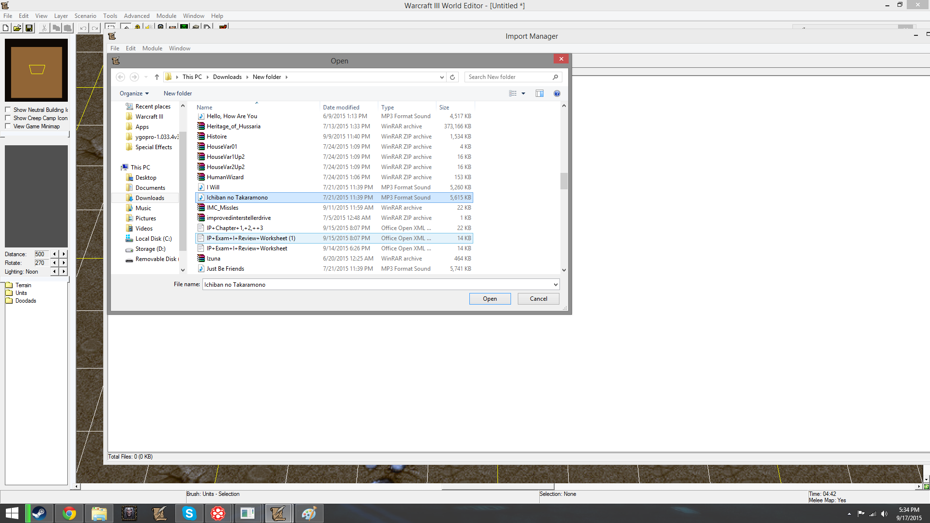Expand New folder breadcrumb chevron
The width and height of the screenshot is (930, 523).
coord(286,77)
